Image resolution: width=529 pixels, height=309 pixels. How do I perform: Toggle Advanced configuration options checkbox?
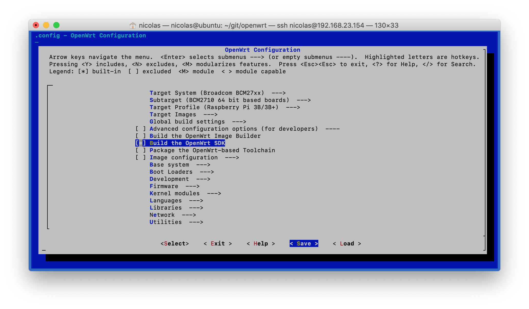tap(140, 129)
